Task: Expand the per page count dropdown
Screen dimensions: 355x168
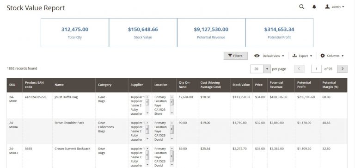Action: coord(267,69)
